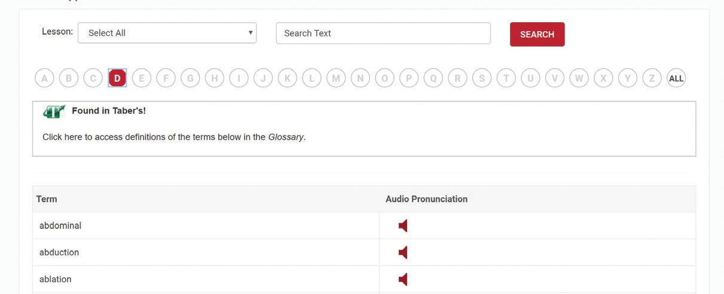Open the Lesson dropdown
The height and width of the screenshot is (294, 724).
(167, 33)
